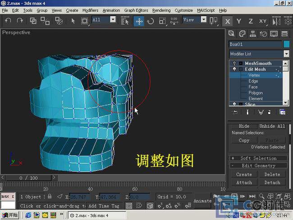Click the Box01 object color swatch
The image size is (293, 220).
[286, 44]
